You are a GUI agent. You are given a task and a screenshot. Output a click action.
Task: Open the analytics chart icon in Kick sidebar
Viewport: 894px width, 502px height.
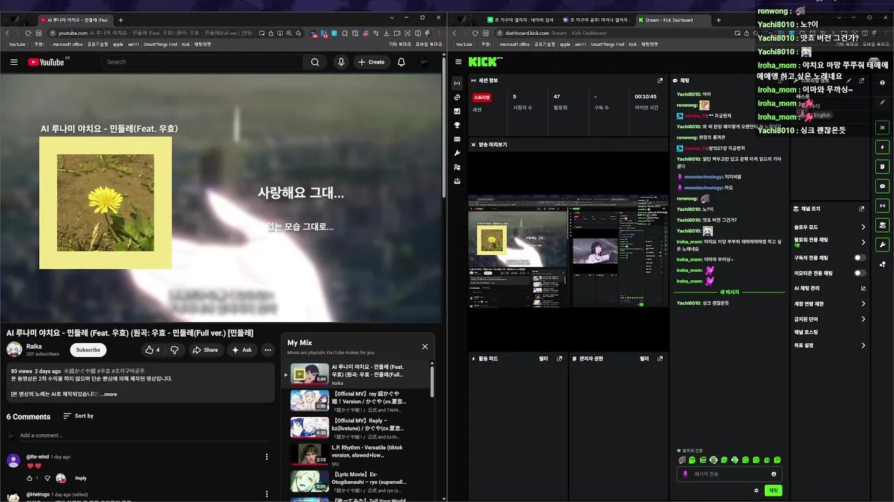click(x=457, y=111)
